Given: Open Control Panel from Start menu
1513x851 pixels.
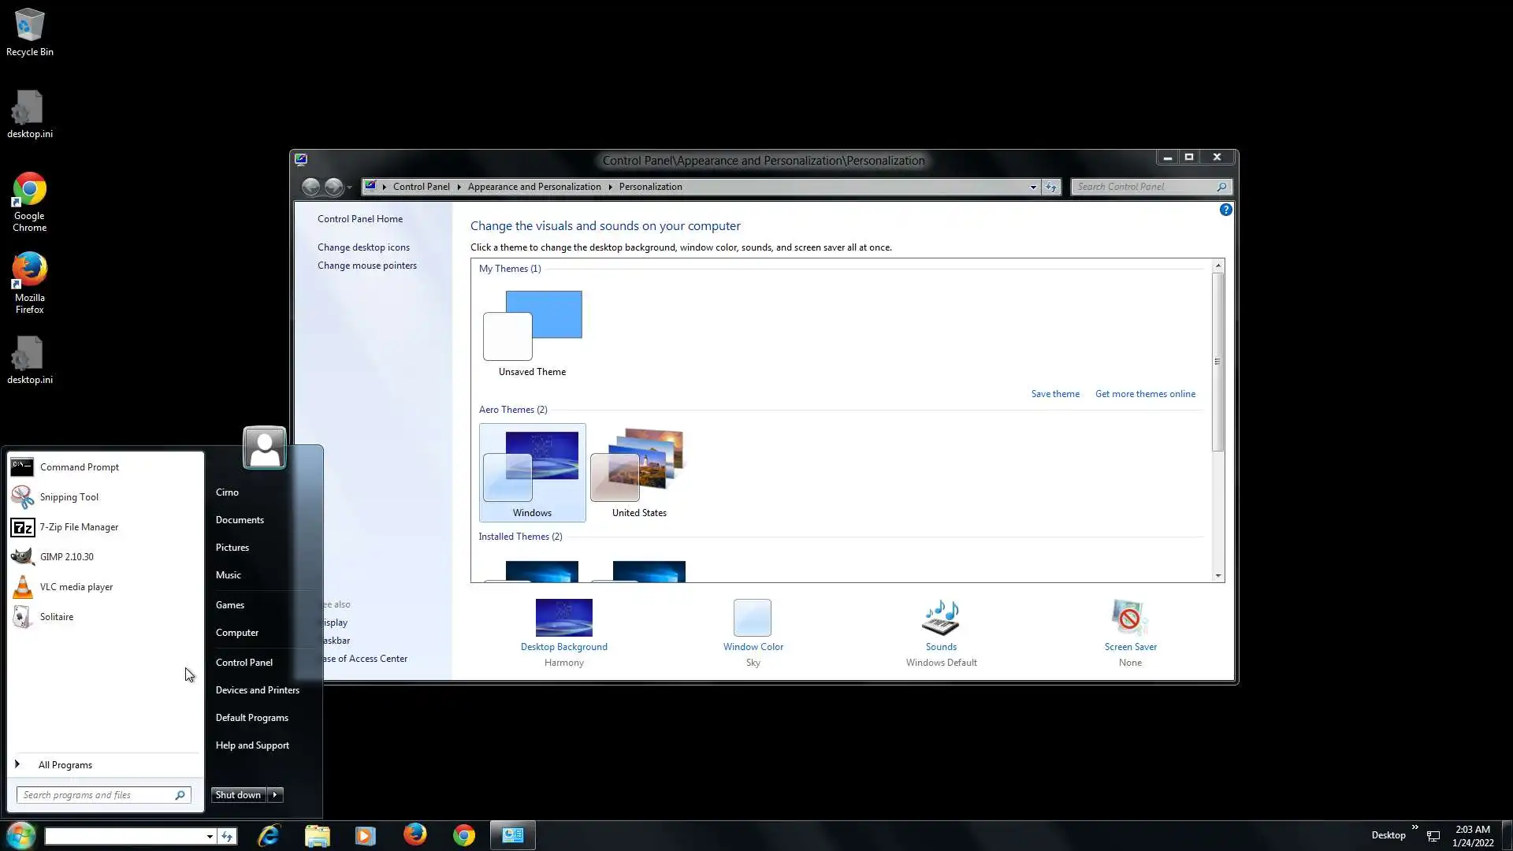Looking at the screenshot, I should click(243, 663).
